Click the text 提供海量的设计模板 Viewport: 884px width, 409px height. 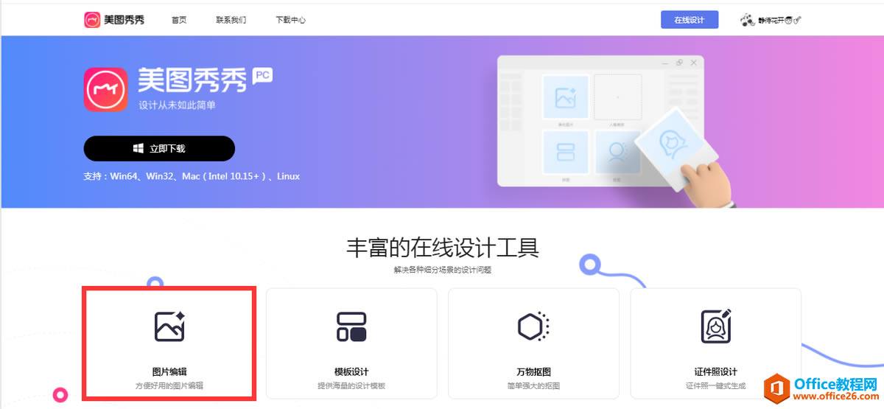(x=351, y=385)
